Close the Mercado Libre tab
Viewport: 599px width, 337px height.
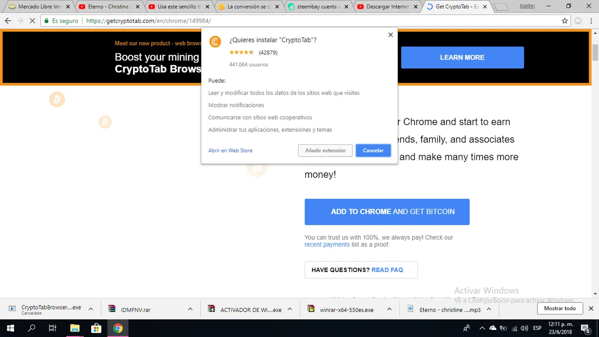[68, 7]
